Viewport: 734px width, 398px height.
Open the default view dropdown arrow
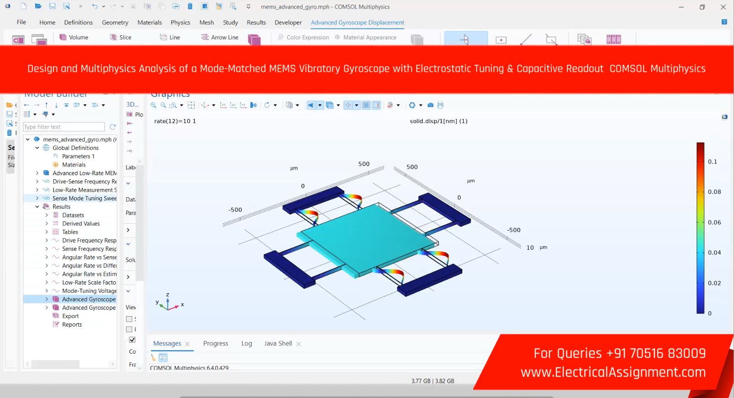pos(214,105)
